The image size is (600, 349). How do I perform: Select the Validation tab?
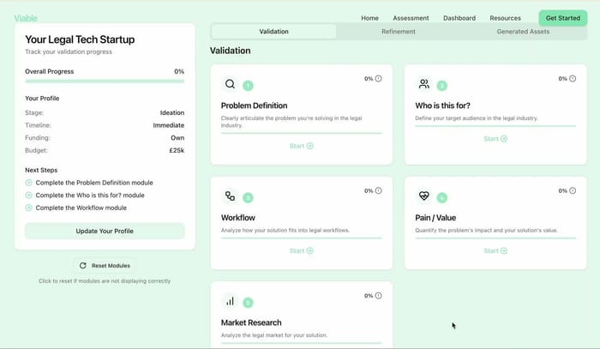[273, 32]
